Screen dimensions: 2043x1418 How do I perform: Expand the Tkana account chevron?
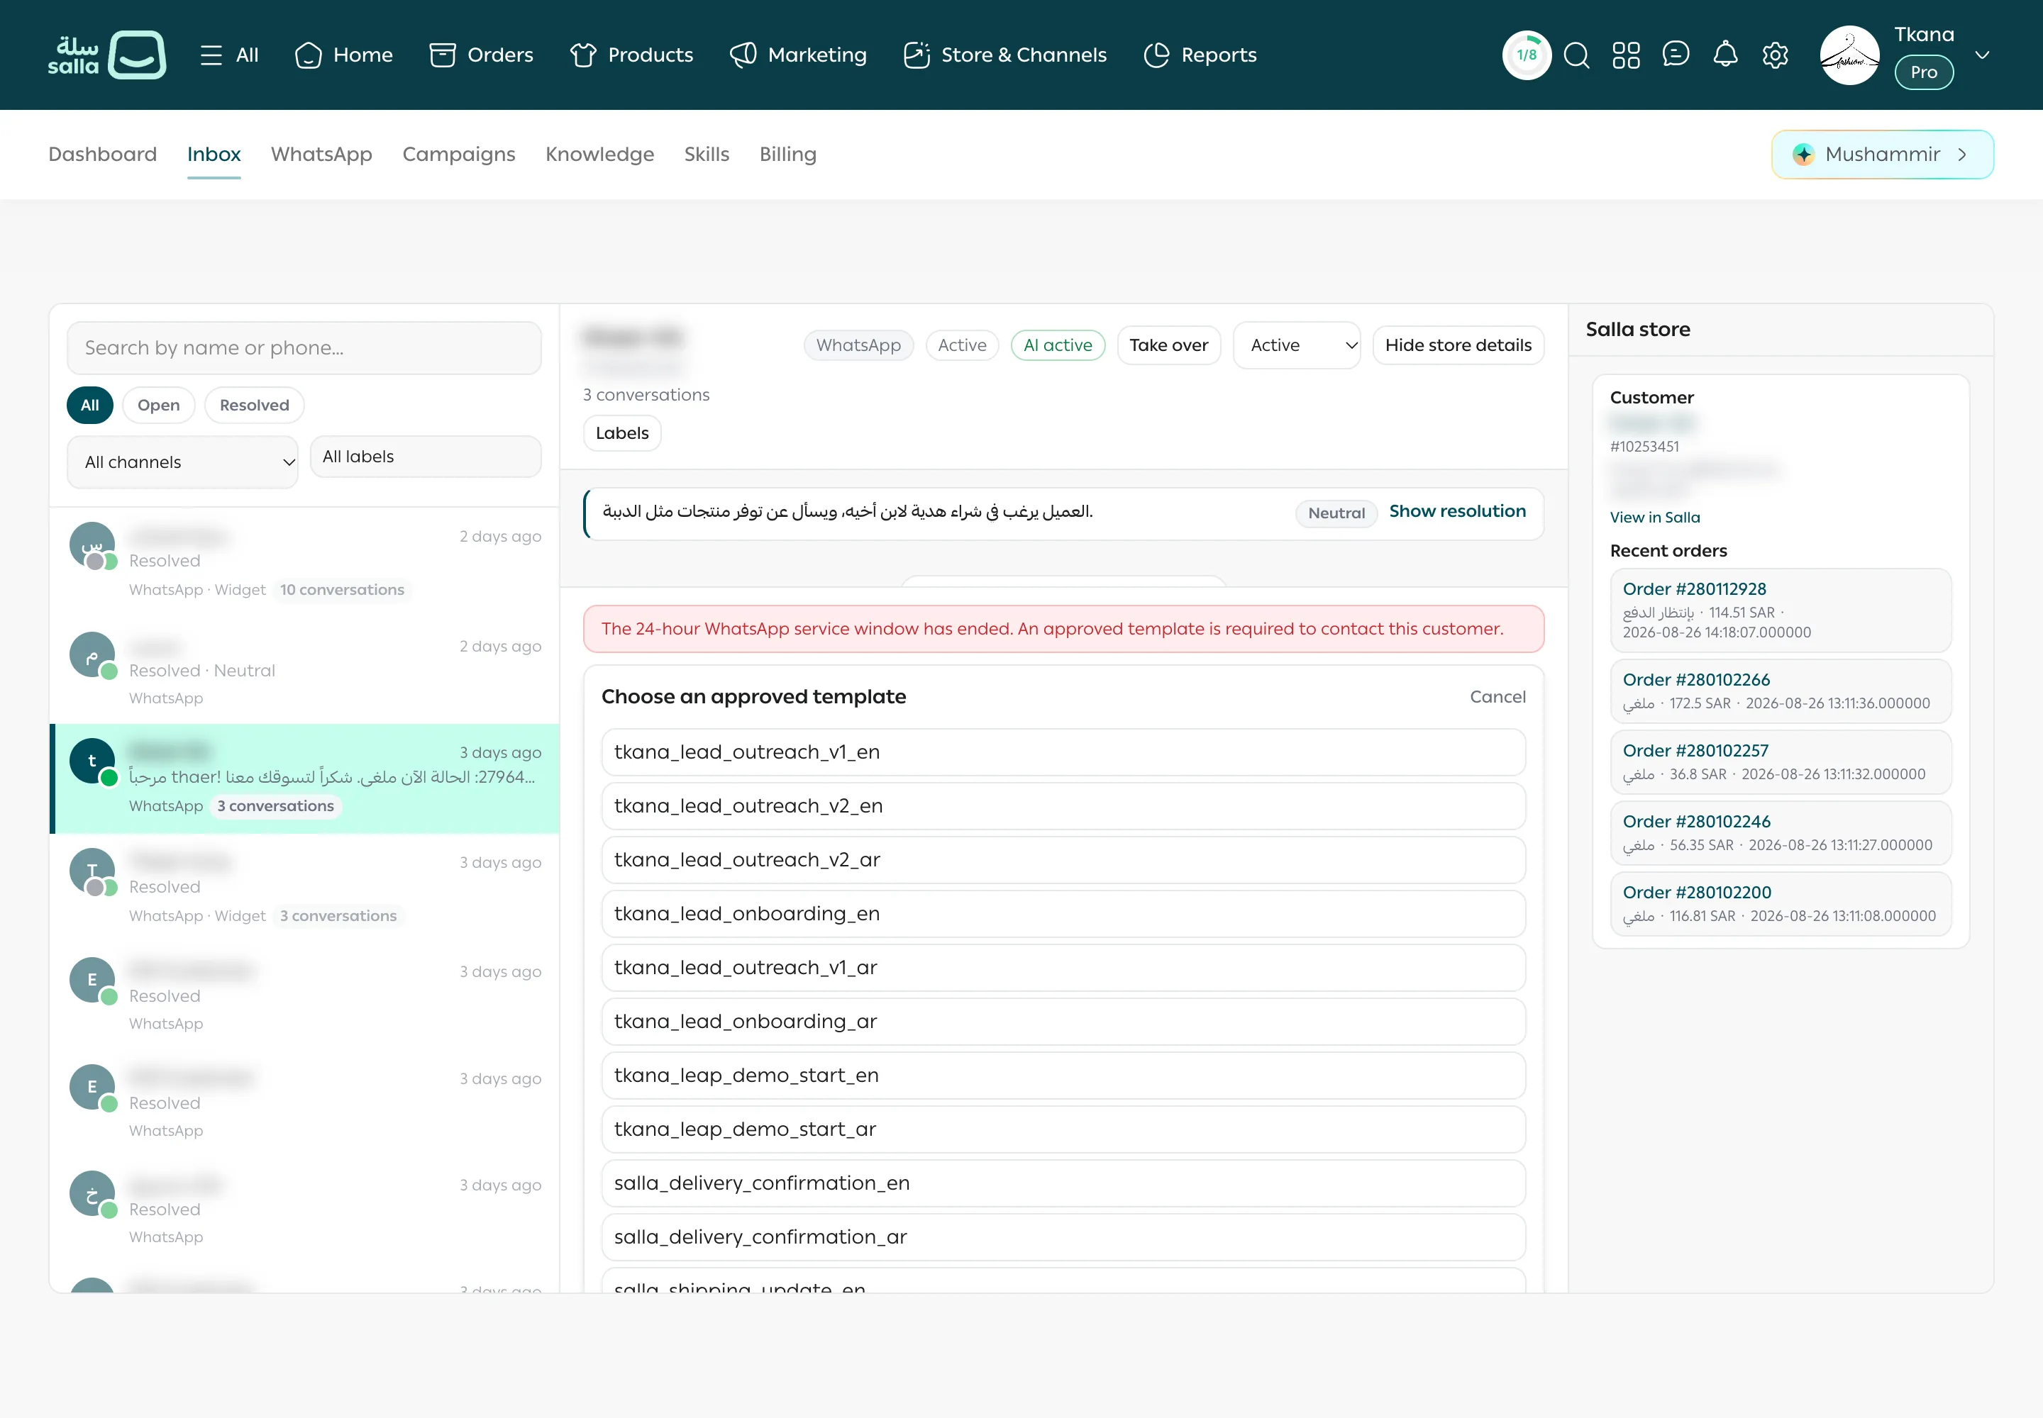click(x=1982, y=55)
